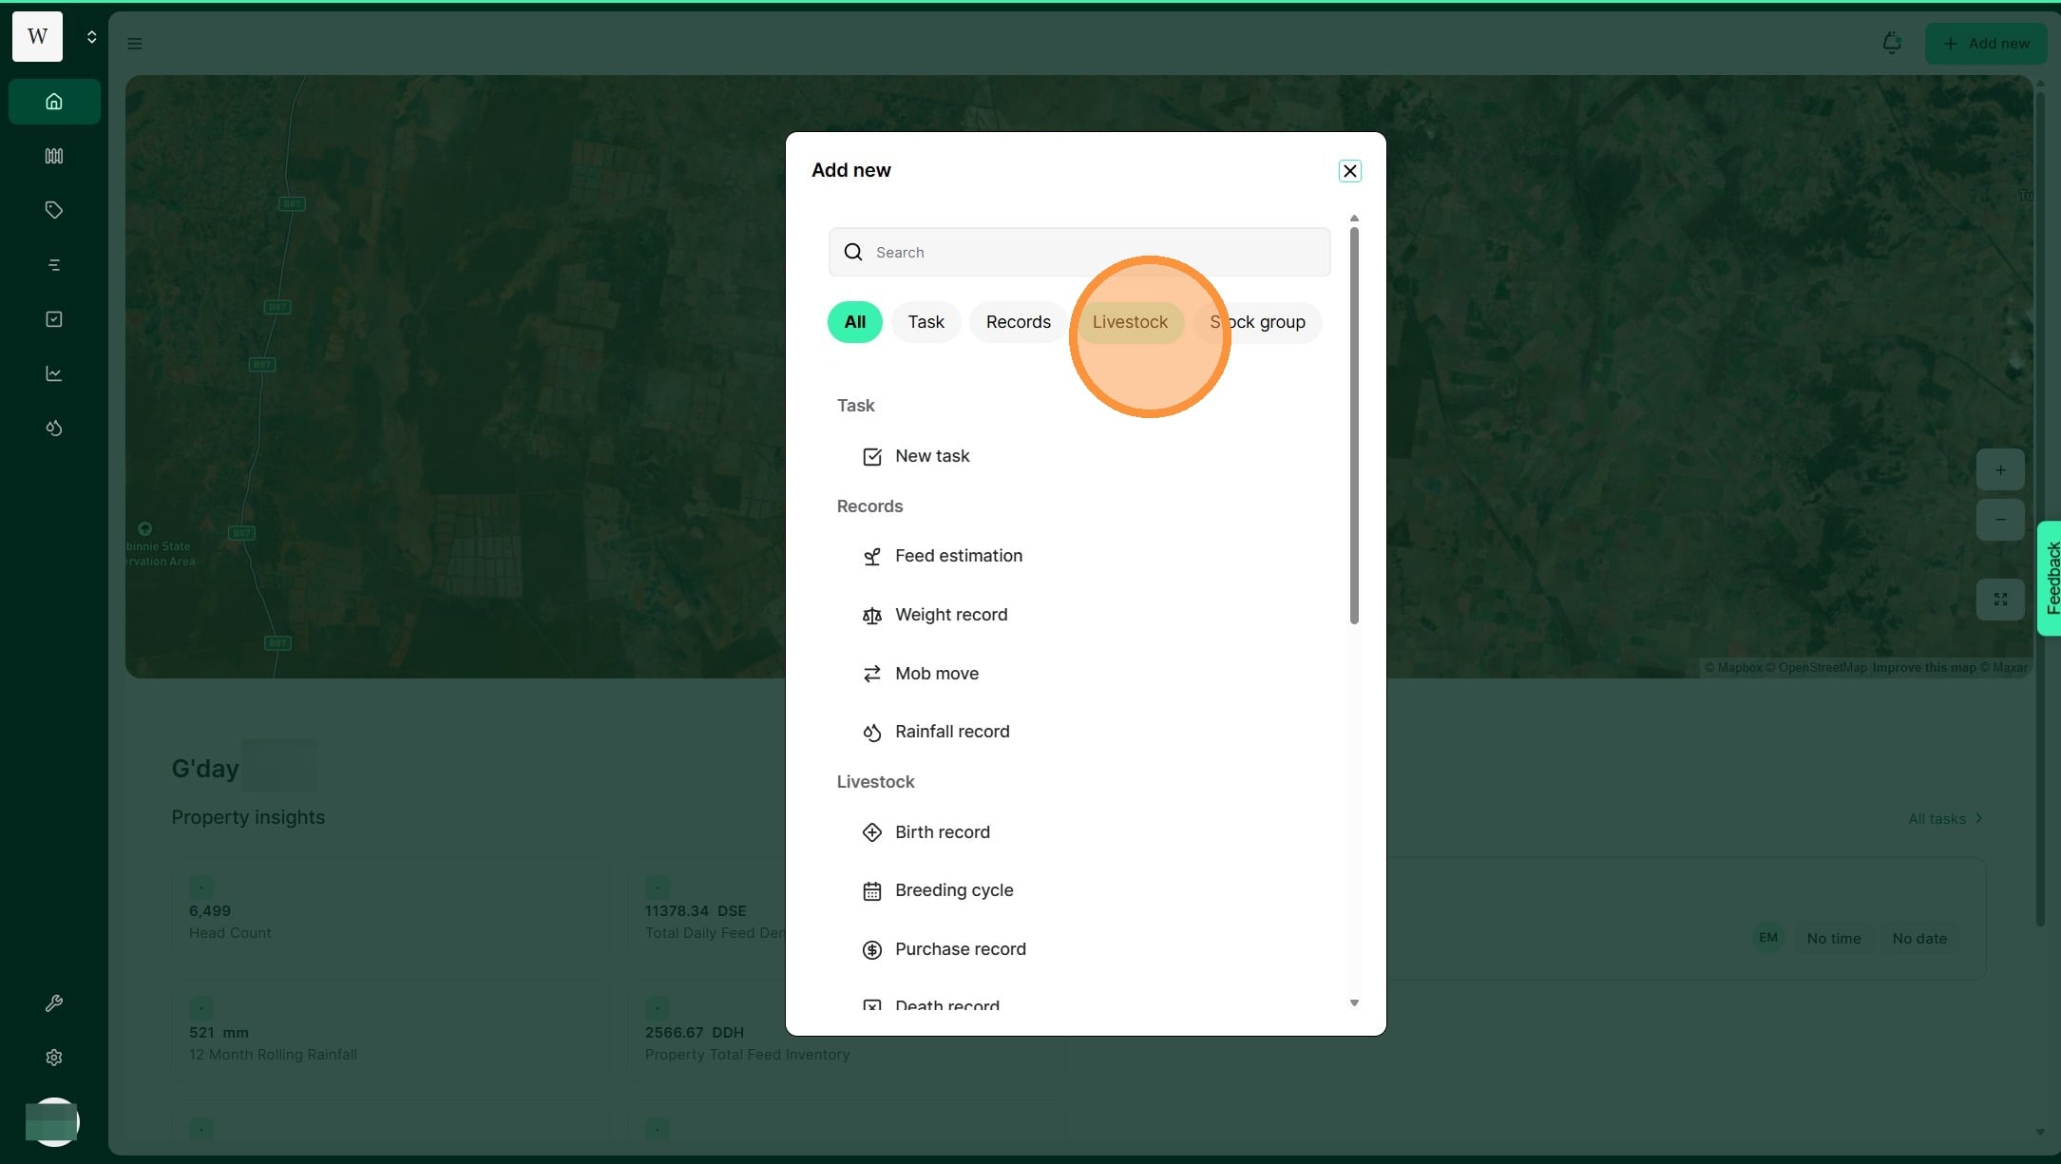Expand the property switcher chevrons
Image resolution: width=2061 pixels, height=1164 pixels.
point(91,37)
